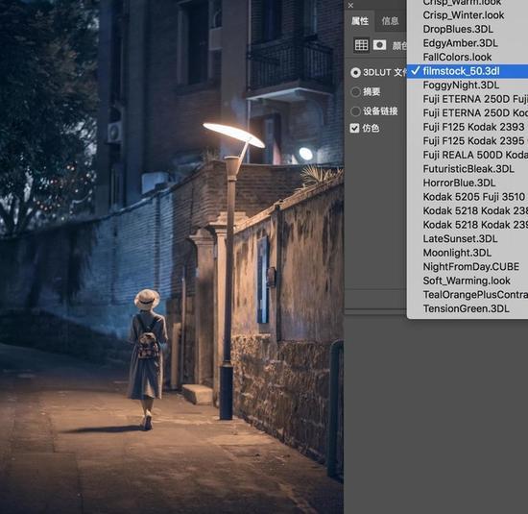Choose TealOrangePlusContrast preset
This screenshot has width=528, height=514.
468,295
